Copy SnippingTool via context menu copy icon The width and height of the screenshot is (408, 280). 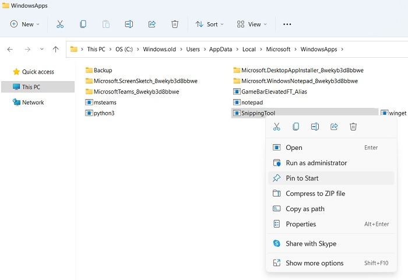click(x=296, y=127)
